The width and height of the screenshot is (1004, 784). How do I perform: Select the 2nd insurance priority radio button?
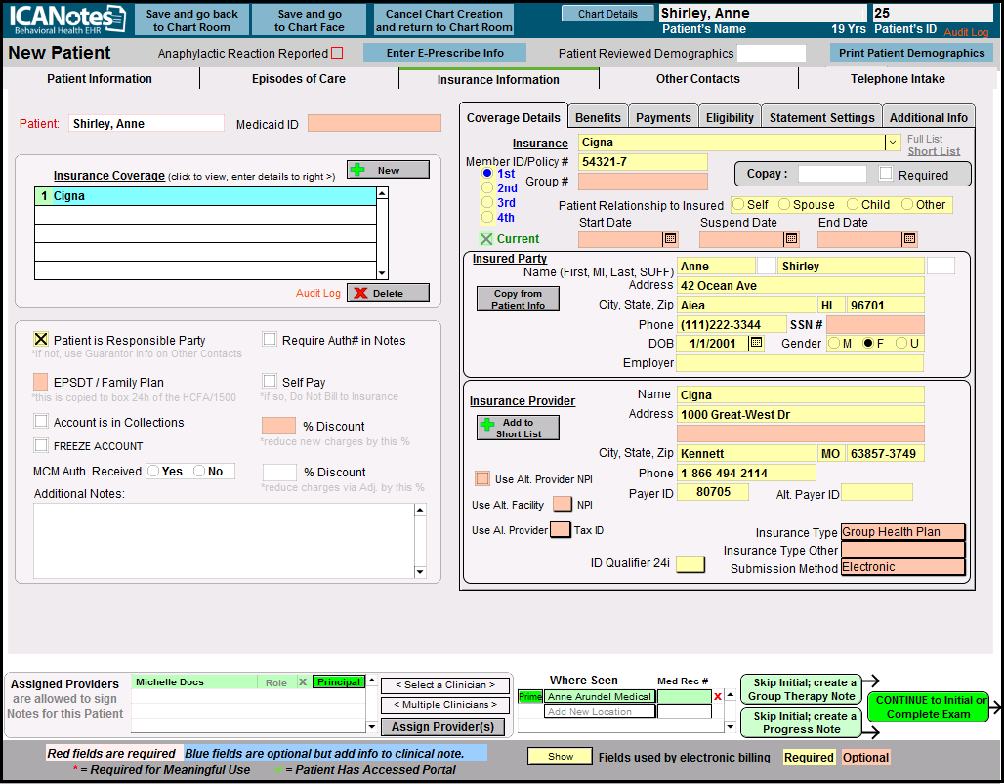[x=487, y=188]
